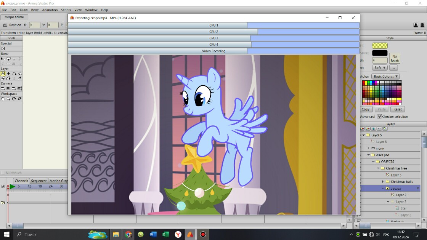Switch to the Channels tab
This screenshot has width=427, height=240.
click(21, 181)
